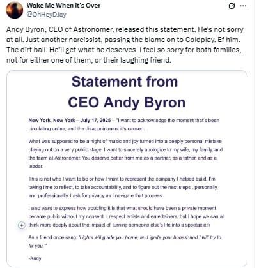
Task: Click "Andy Byron" at the start of the post
Action: tap(26, 29)
